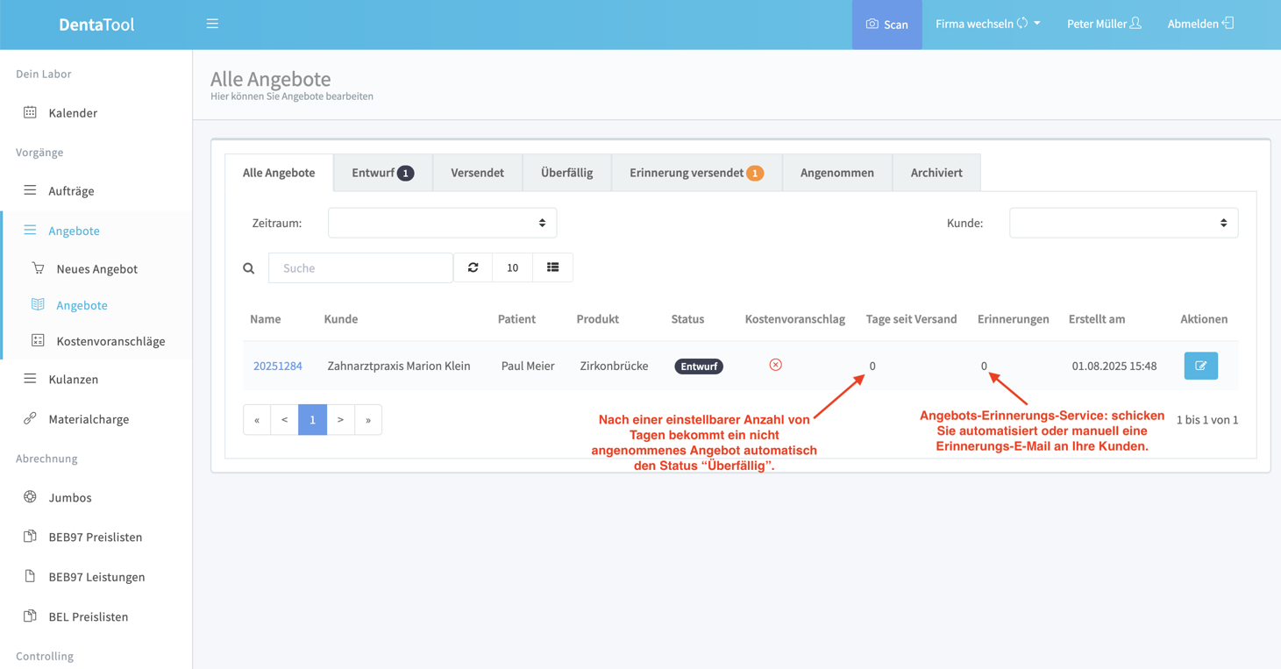Switch to the Erinnerung versendet tab
Image resolution: width=1281 pixels, height=669 pixels.
(x=695, y=173)
